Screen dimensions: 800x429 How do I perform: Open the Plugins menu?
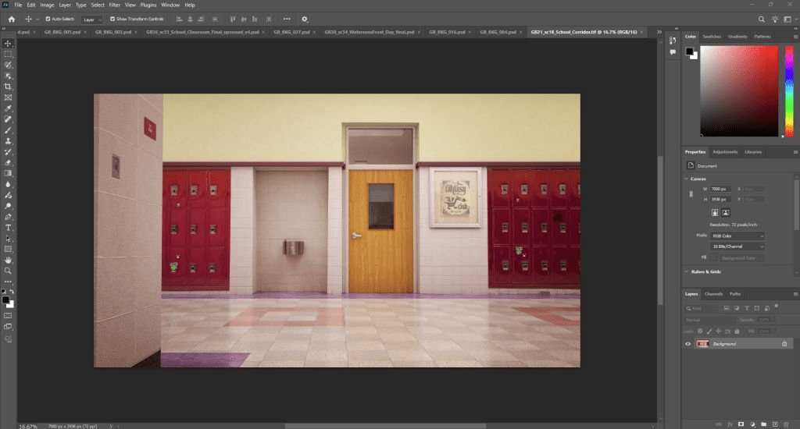coord(148,5)
